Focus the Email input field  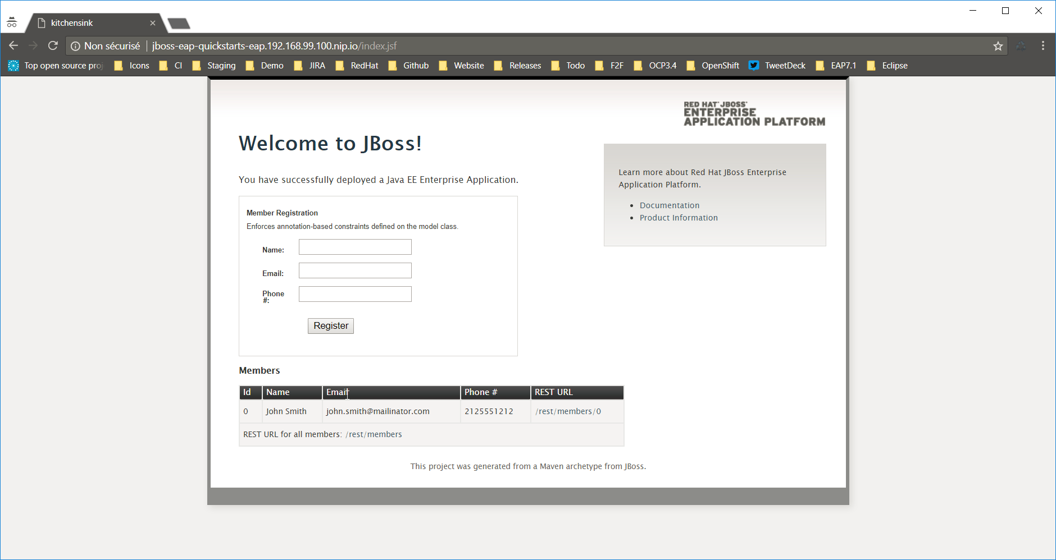tap(355, 270)
